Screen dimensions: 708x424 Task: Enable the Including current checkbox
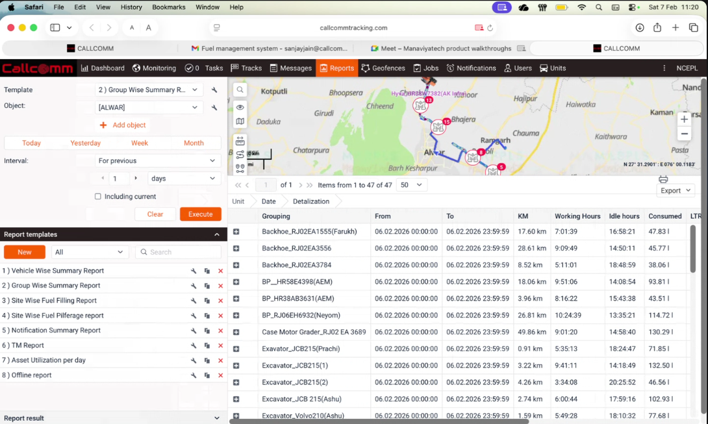pos(98,196)
